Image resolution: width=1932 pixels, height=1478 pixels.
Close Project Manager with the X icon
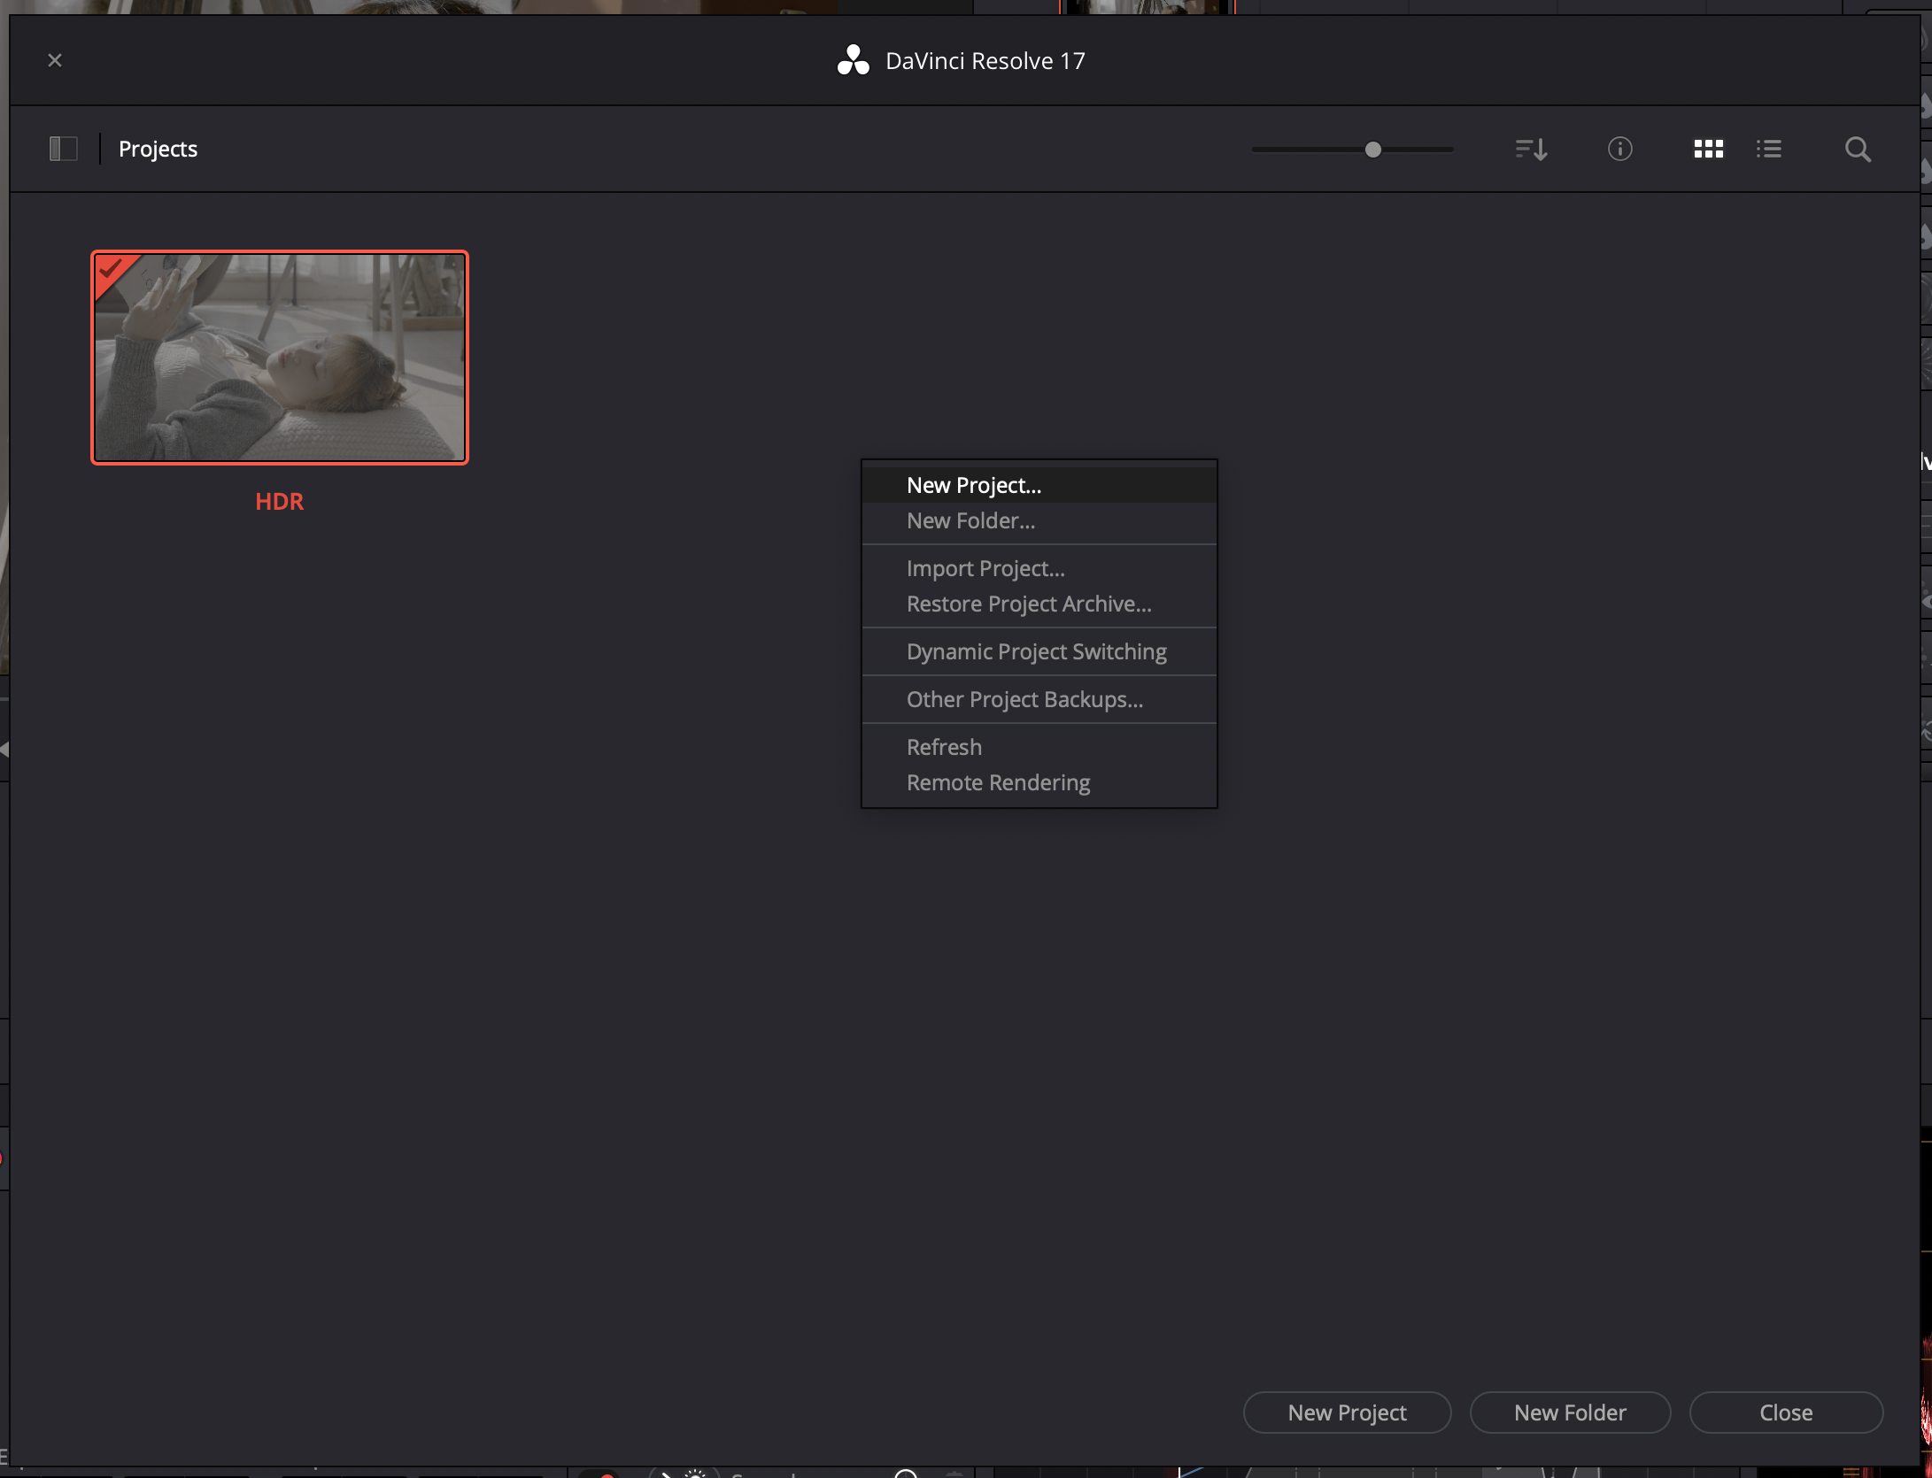point(55,60)
